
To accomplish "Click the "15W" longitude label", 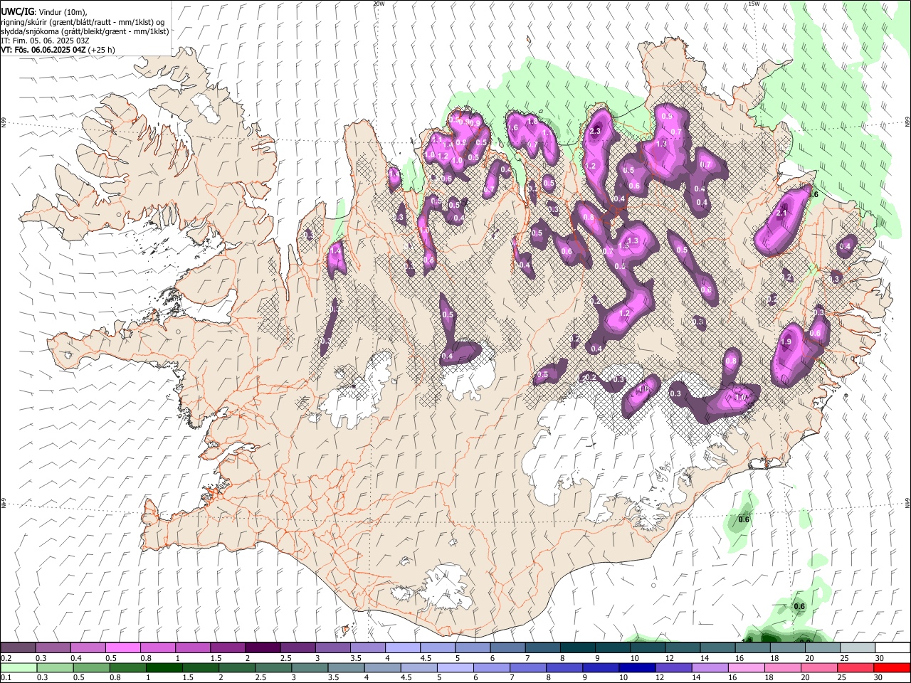I will [x=754, y=4].
